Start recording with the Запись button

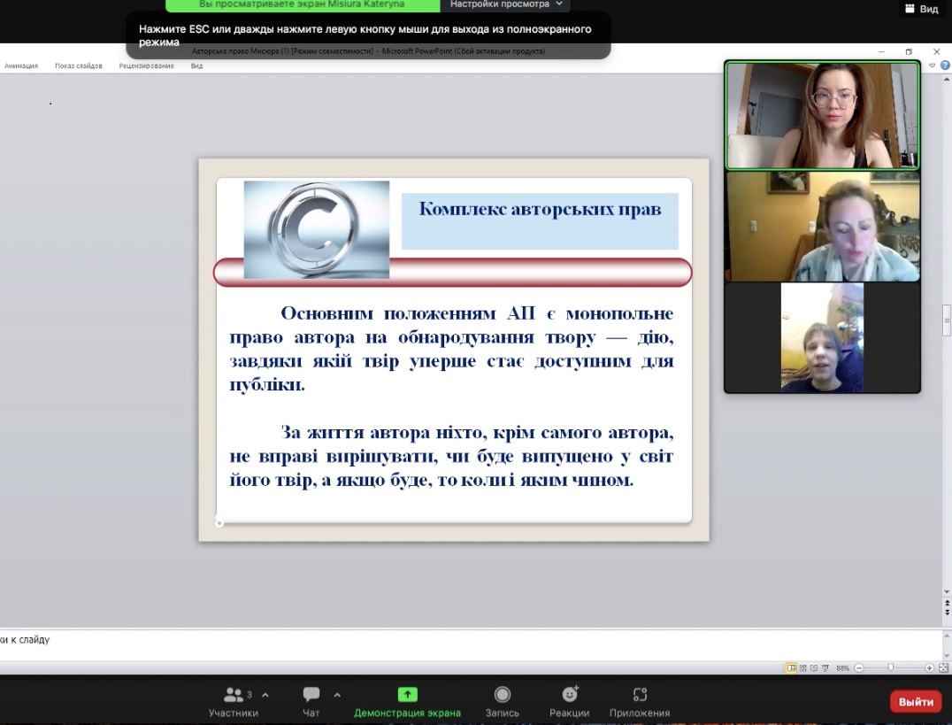point(502,701)
